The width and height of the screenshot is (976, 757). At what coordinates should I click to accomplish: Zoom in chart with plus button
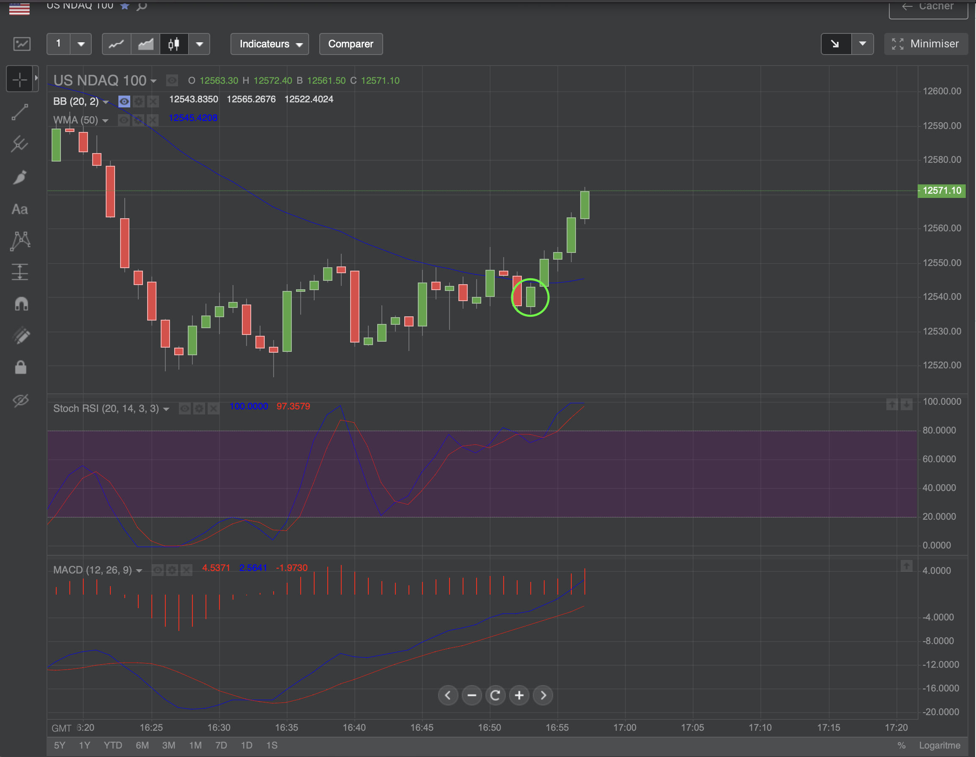pos(519,695)
